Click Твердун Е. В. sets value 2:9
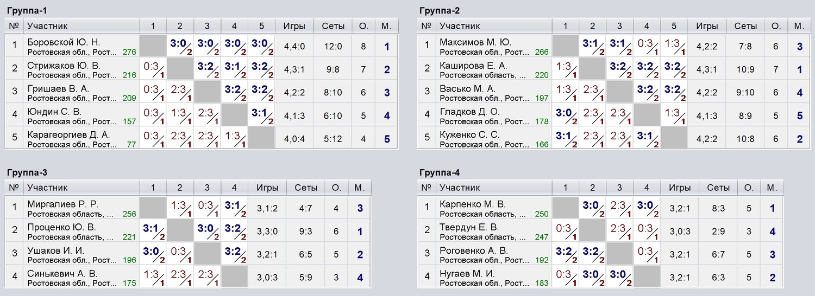This screenshot has width=815, height=296. (x=718, y=231)
